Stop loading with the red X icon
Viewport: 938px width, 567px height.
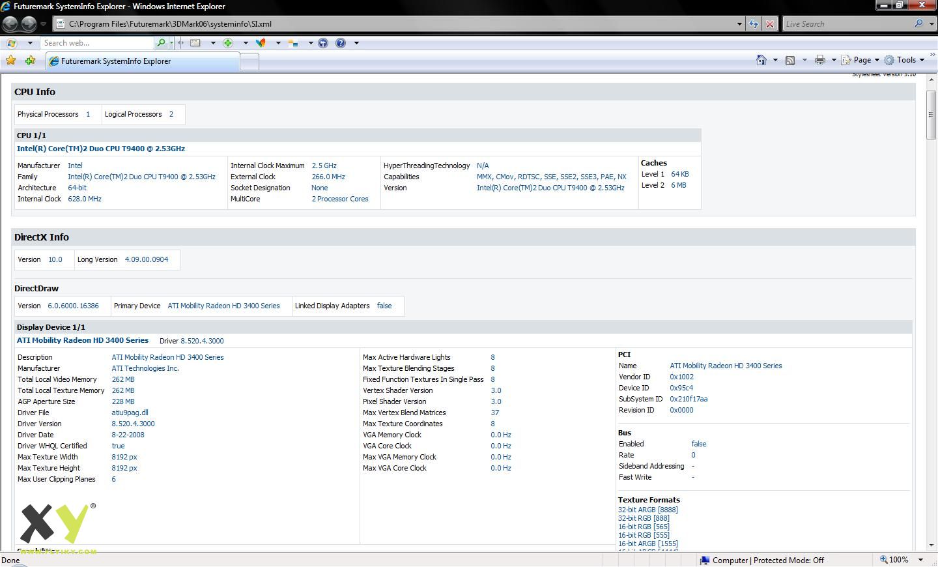[770, 24]
